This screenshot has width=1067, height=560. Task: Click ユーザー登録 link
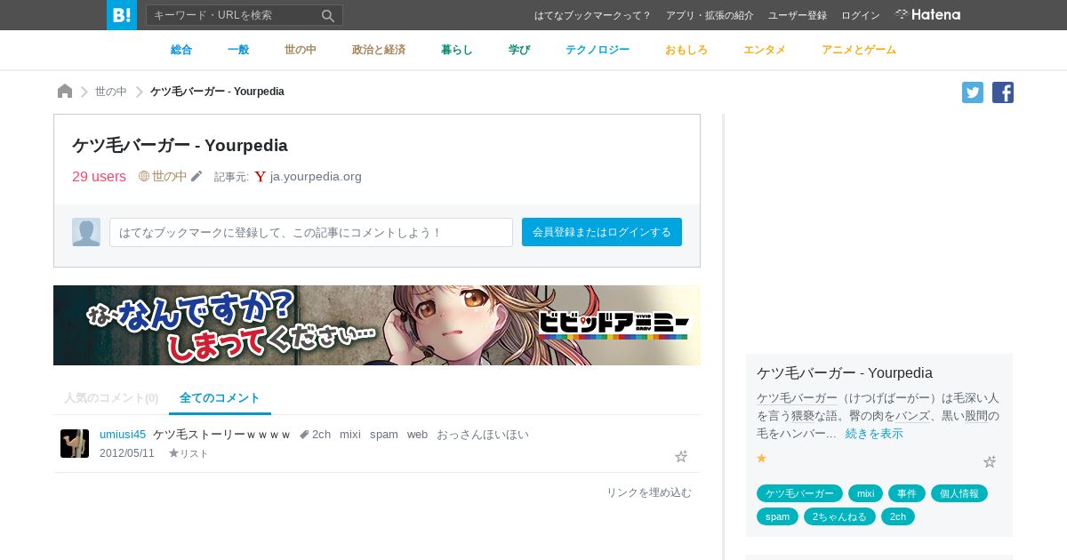[x=798, y=15]
